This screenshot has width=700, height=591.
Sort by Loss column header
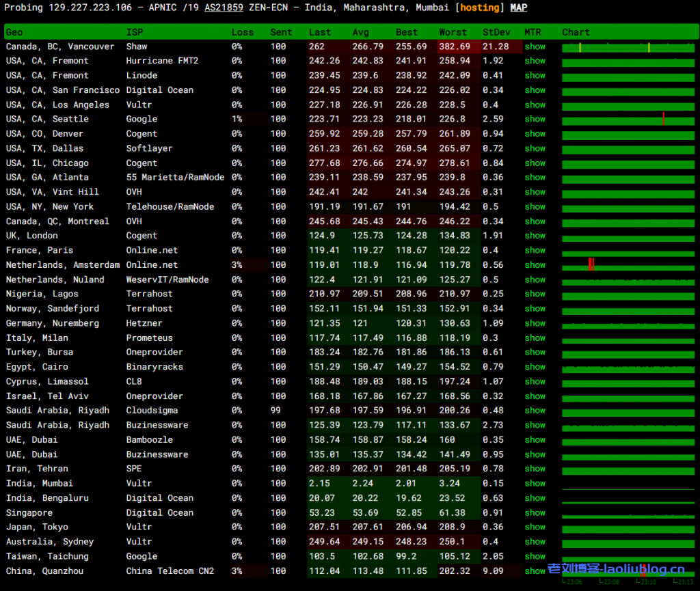click(x=242, y=32)
